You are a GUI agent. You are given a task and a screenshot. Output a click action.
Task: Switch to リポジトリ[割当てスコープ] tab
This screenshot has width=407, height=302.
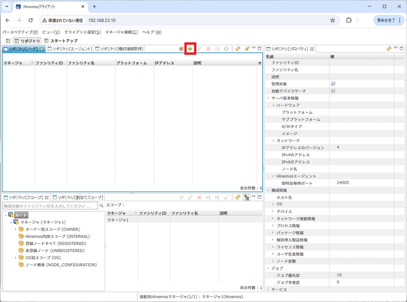click(x=78, y=197)
